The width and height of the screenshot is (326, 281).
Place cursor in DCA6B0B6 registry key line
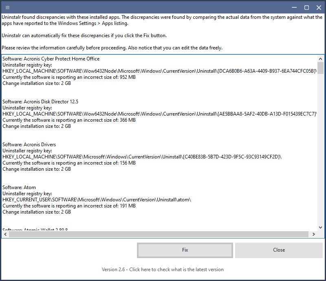coord(159,71)
